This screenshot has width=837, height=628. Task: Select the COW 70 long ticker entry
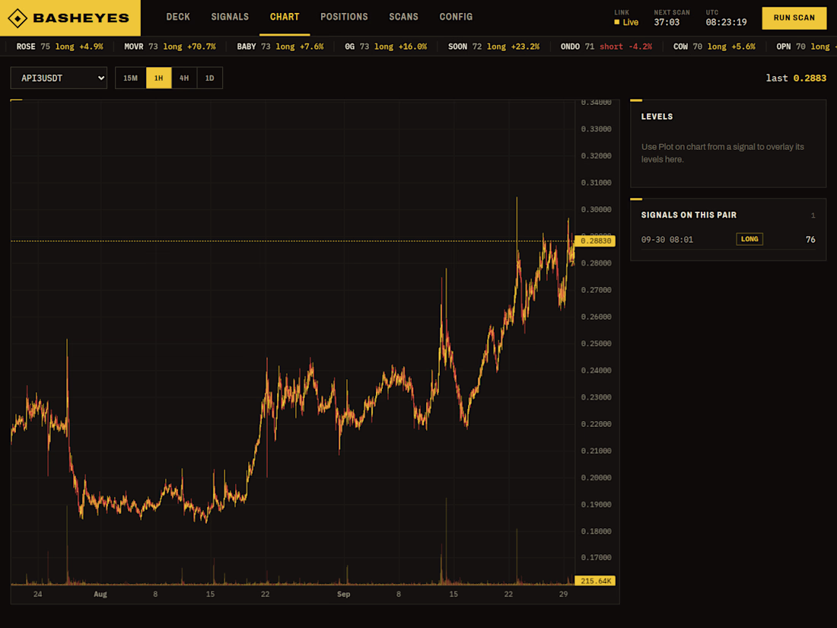714,46
